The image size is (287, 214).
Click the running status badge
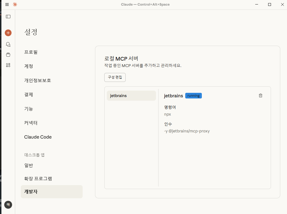193,96
